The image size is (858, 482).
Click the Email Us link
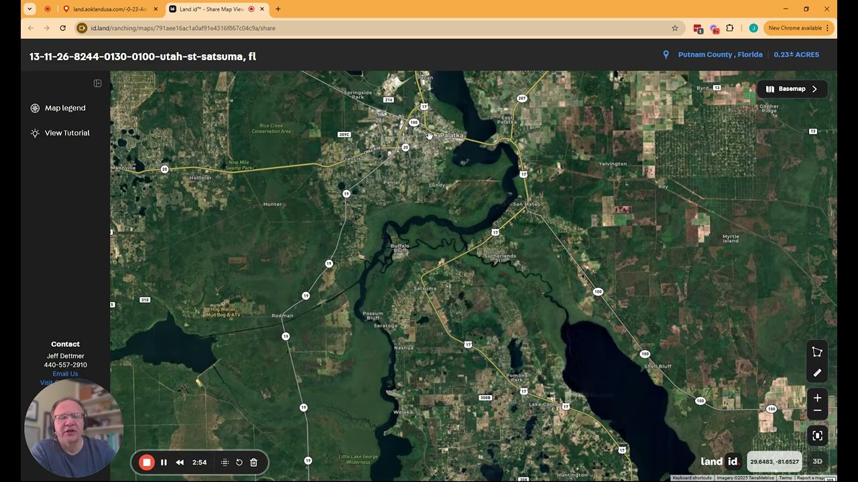point(65,374)
